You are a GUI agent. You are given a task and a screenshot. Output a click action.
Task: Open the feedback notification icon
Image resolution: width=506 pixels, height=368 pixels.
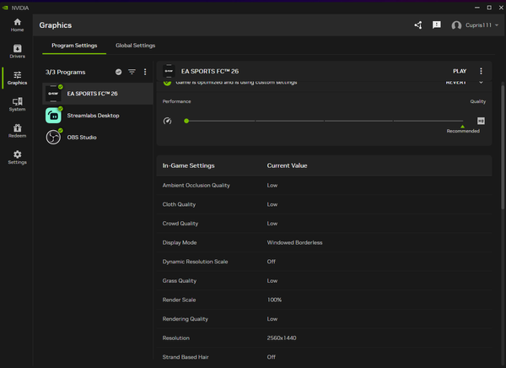pos(437,25)
